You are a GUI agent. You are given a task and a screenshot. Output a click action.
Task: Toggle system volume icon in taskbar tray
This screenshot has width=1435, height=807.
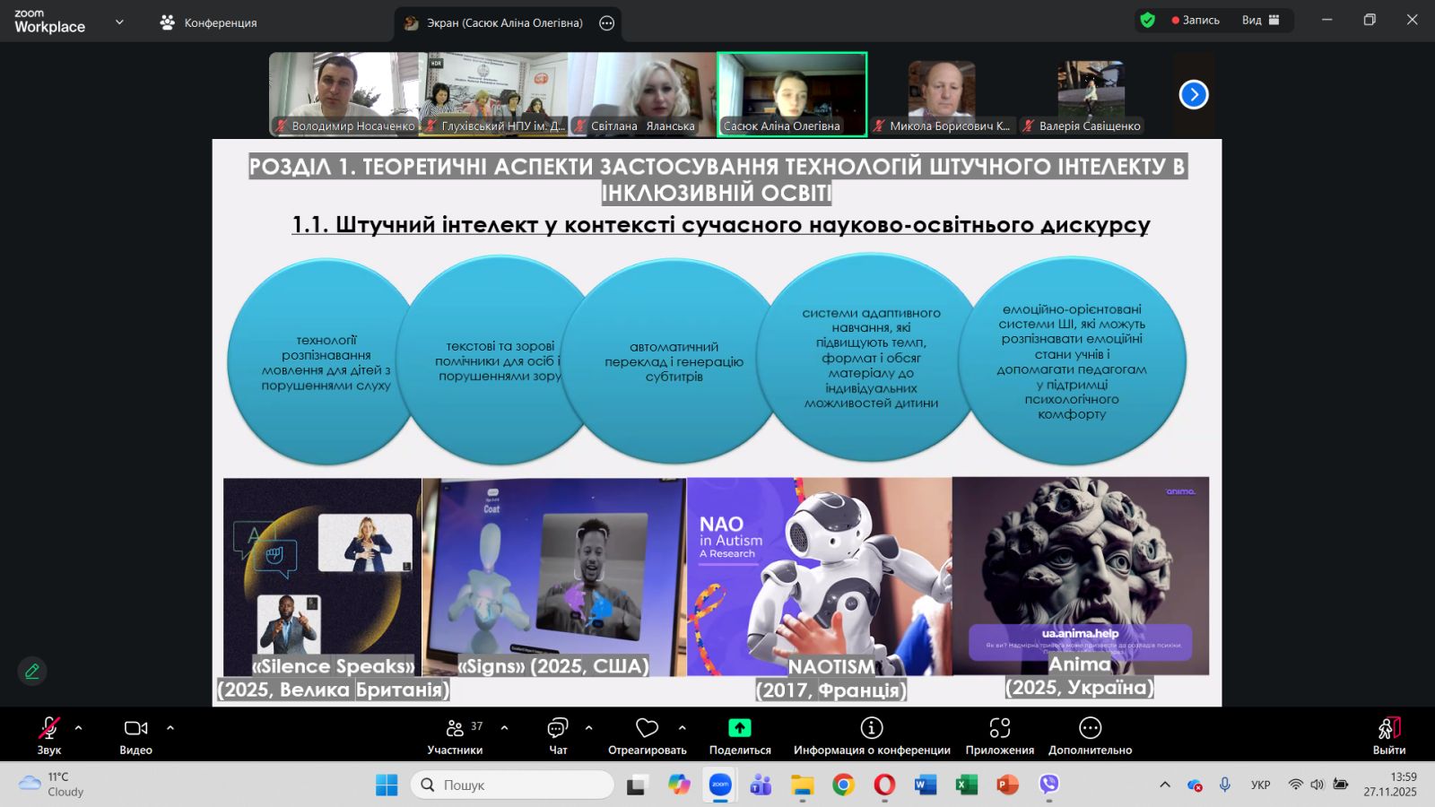coord(1317,785)
